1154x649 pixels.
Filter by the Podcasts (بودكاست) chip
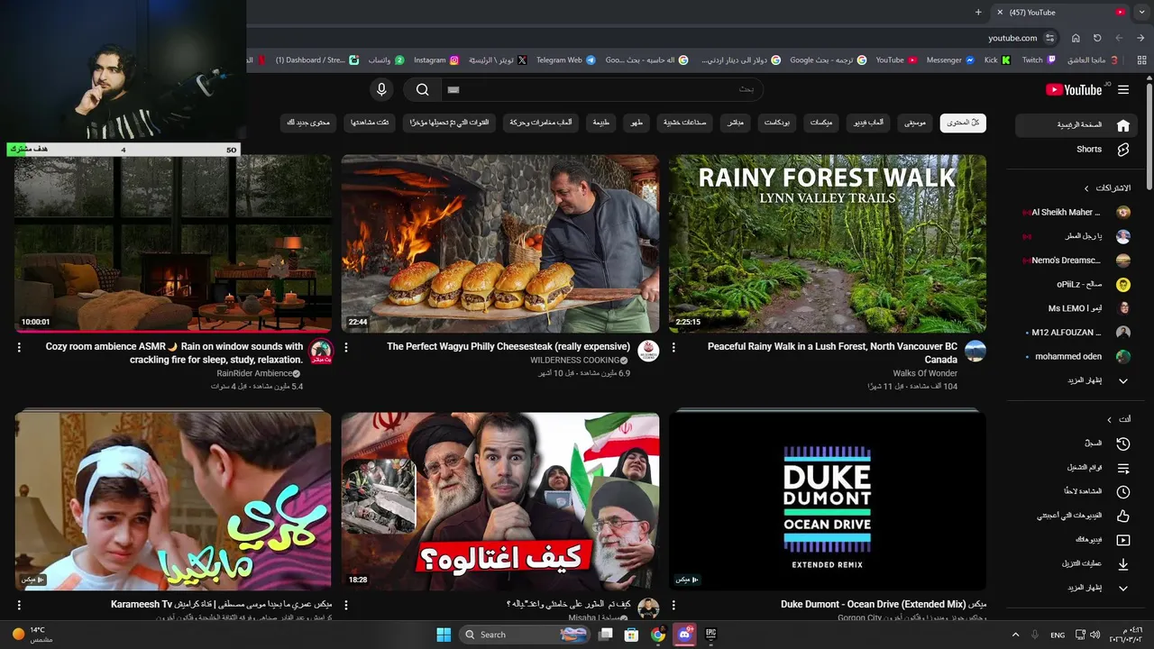(776, 123)
